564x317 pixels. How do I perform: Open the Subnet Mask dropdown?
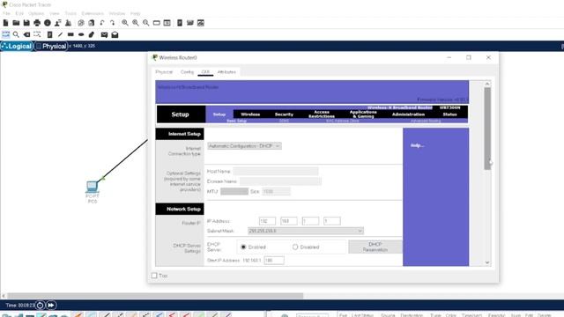coord(306,231)
